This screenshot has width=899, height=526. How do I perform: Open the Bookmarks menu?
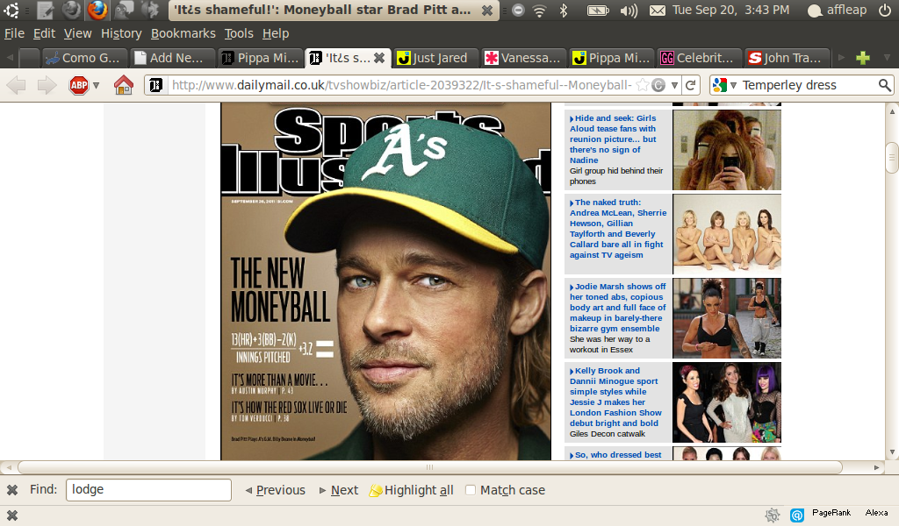coord(183,34)
